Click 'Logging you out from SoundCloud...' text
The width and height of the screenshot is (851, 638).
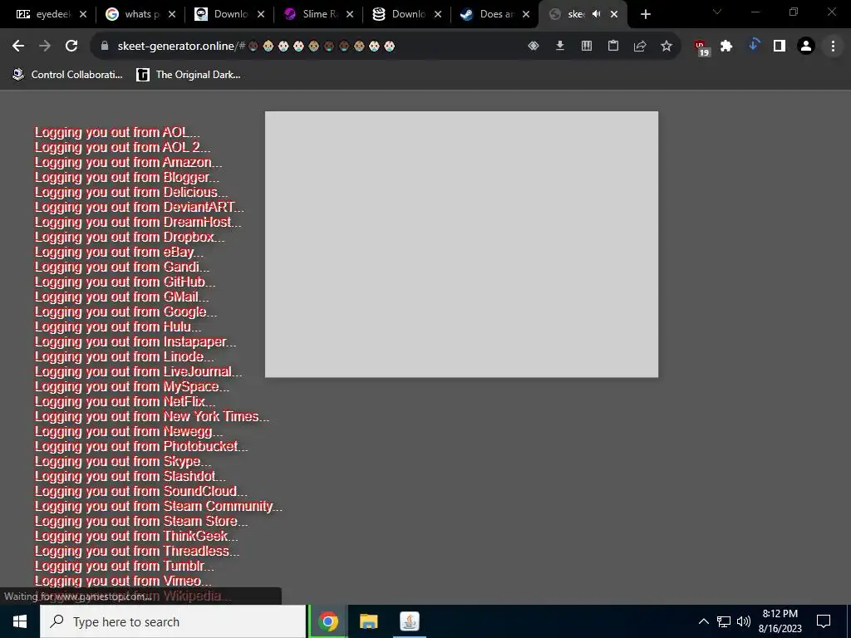[x=141, y=491]
